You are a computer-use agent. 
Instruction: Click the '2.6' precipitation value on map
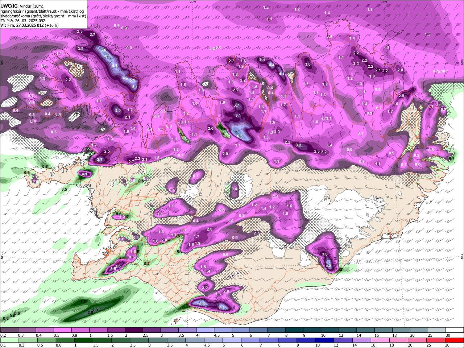click(x=211, y=128)
